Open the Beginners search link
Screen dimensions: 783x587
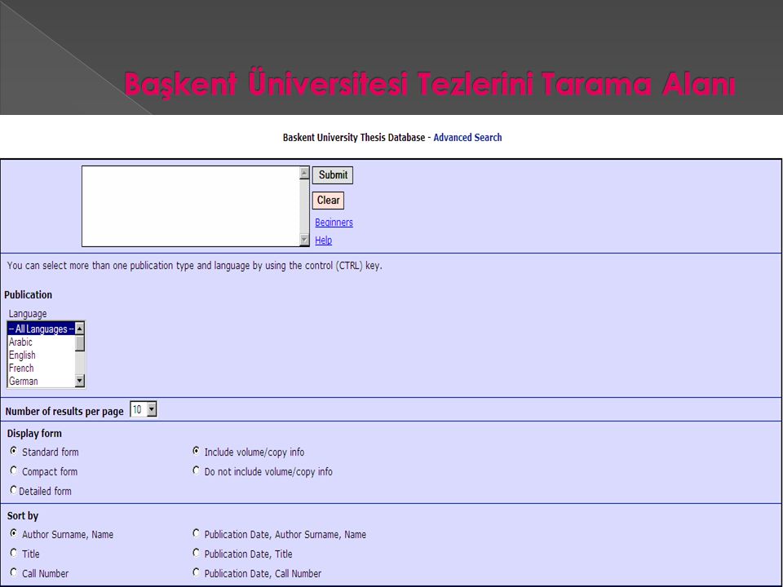[x=334, y=223]
